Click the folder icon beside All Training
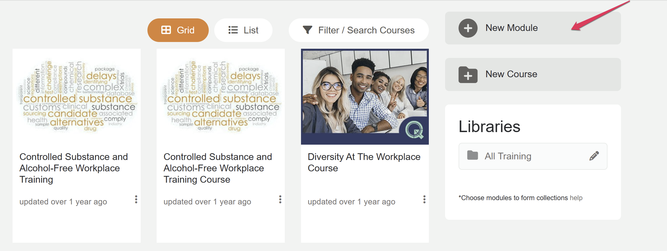This screenshot has width=667, height=251. pyautogui.click(x=472, y=155)
